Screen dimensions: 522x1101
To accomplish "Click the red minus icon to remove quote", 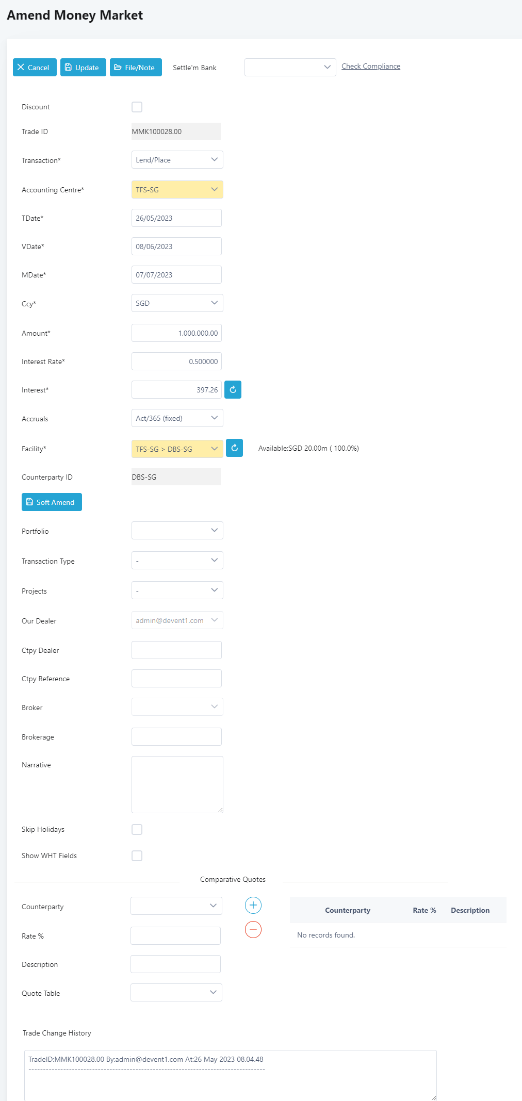I will (x=253, y=929).
